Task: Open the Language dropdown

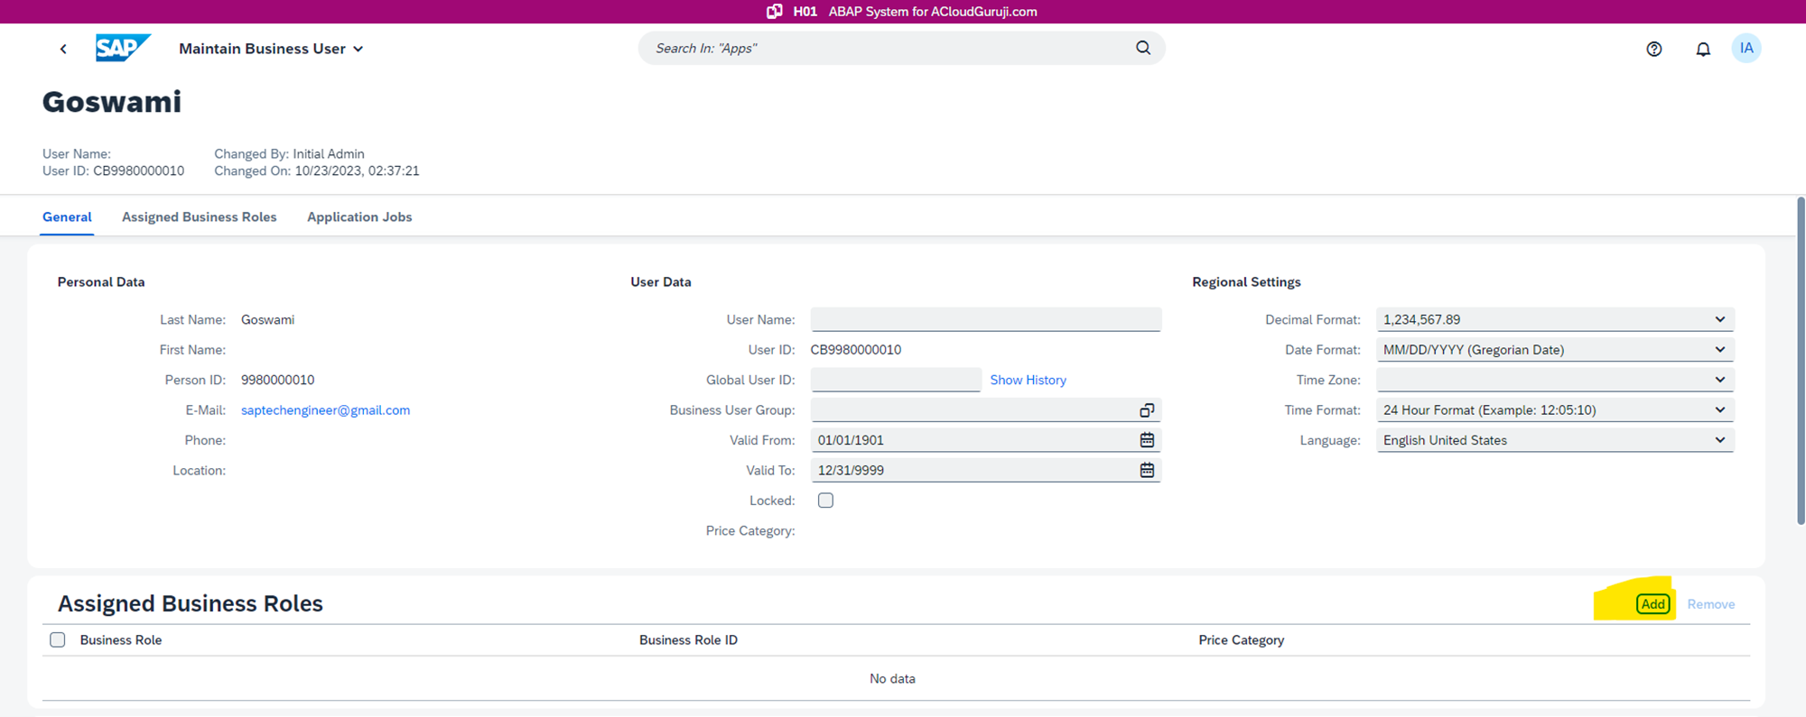Action: 1719,440
